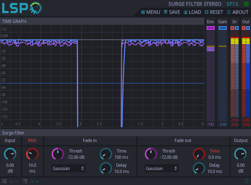The height and width of the screenshot is (185, 251).
Task: Click the TIME GRAPH header label
Action: [14, 21]
